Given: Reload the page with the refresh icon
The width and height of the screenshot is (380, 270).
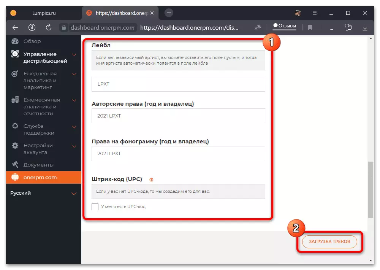Looking at the screenshot, I should click(49, 27).
